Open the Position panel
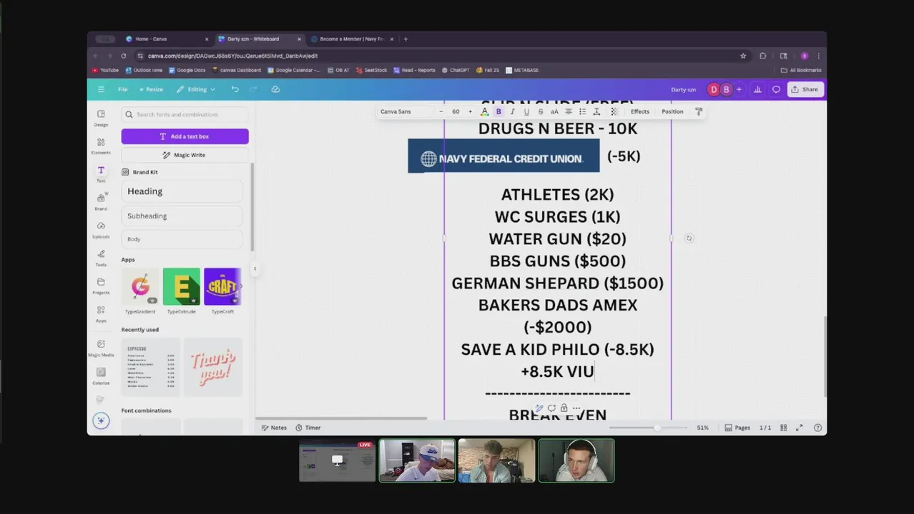Image resolution: width=914 pixels, height=514 pixels. click(672, 111)
